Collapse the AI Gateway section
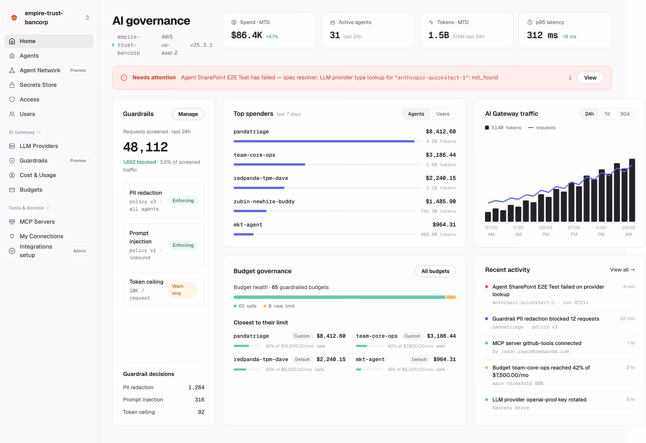The width and height of the screenshot is (646, 443). coord(25,132)
